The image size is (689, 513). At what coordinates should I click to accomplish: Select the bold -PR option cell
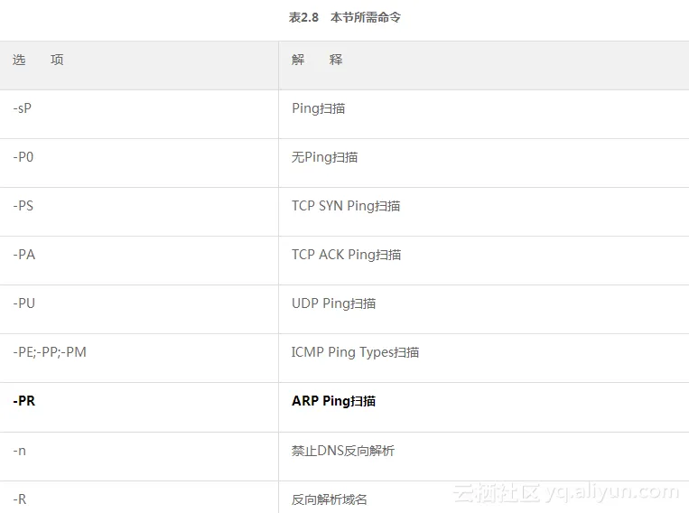24,401
